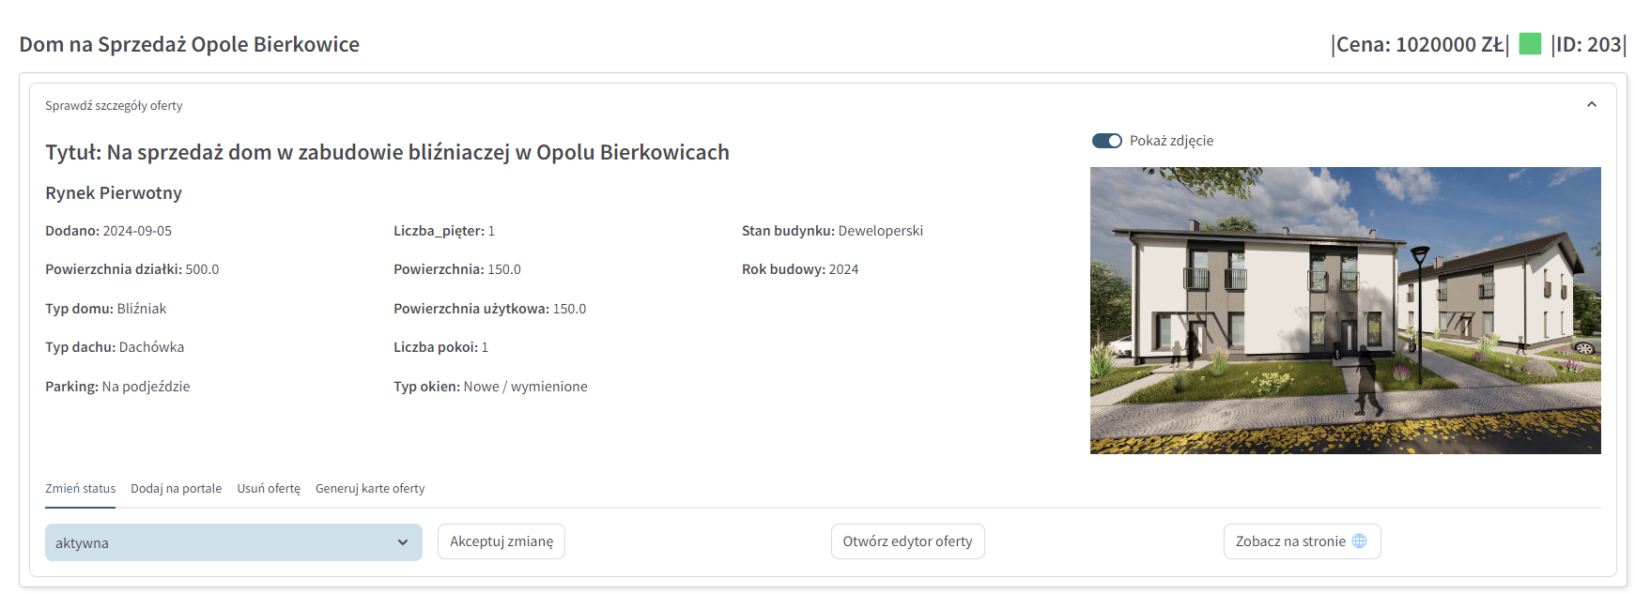Switch to the Zmień status tab
The width and height of the screenshot is (1635, 594).
81,489
